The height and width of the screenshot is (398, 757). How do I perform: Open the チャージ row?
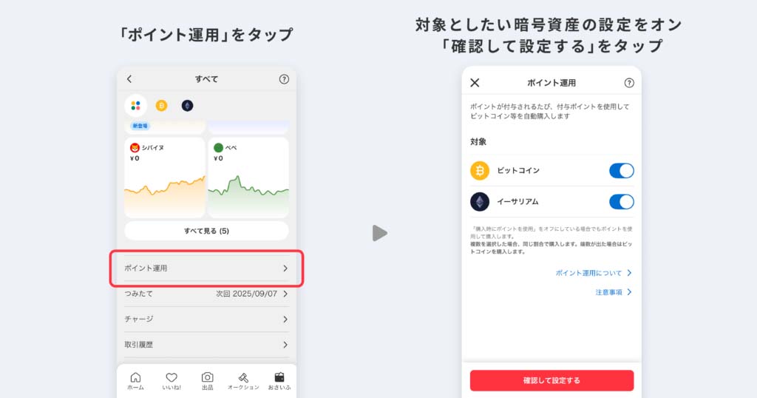point(206,320)
